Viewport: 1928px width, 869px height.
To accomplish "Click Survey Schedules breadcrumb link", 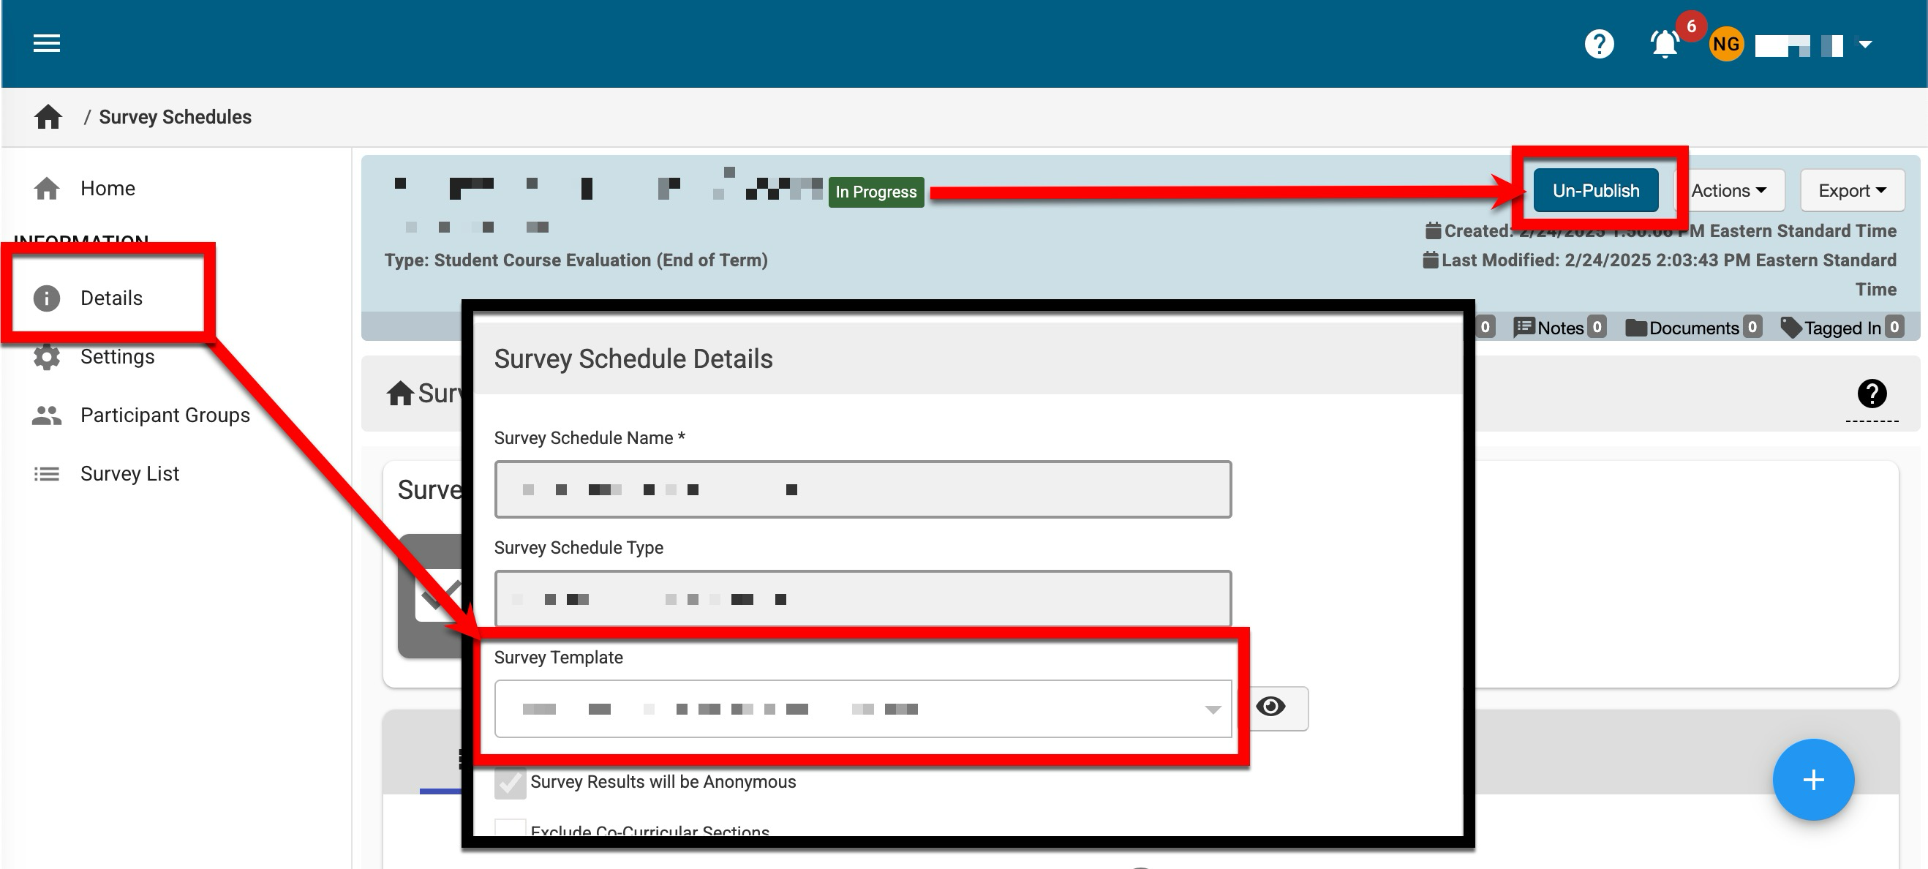I will (175, 117).
